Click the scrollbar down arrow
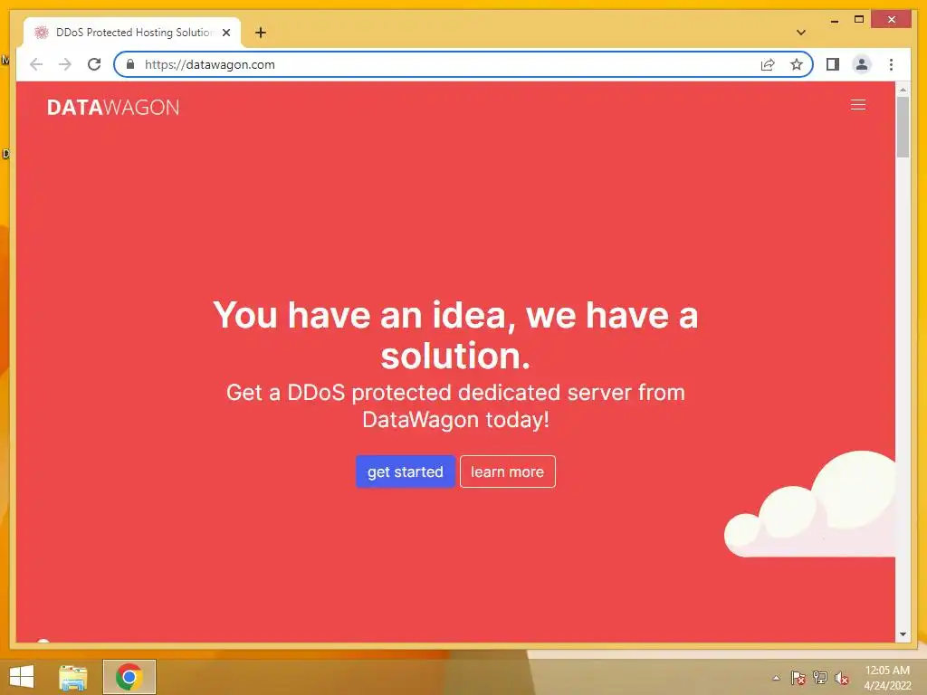Viewport: 927px width, 695px height. 903,634
